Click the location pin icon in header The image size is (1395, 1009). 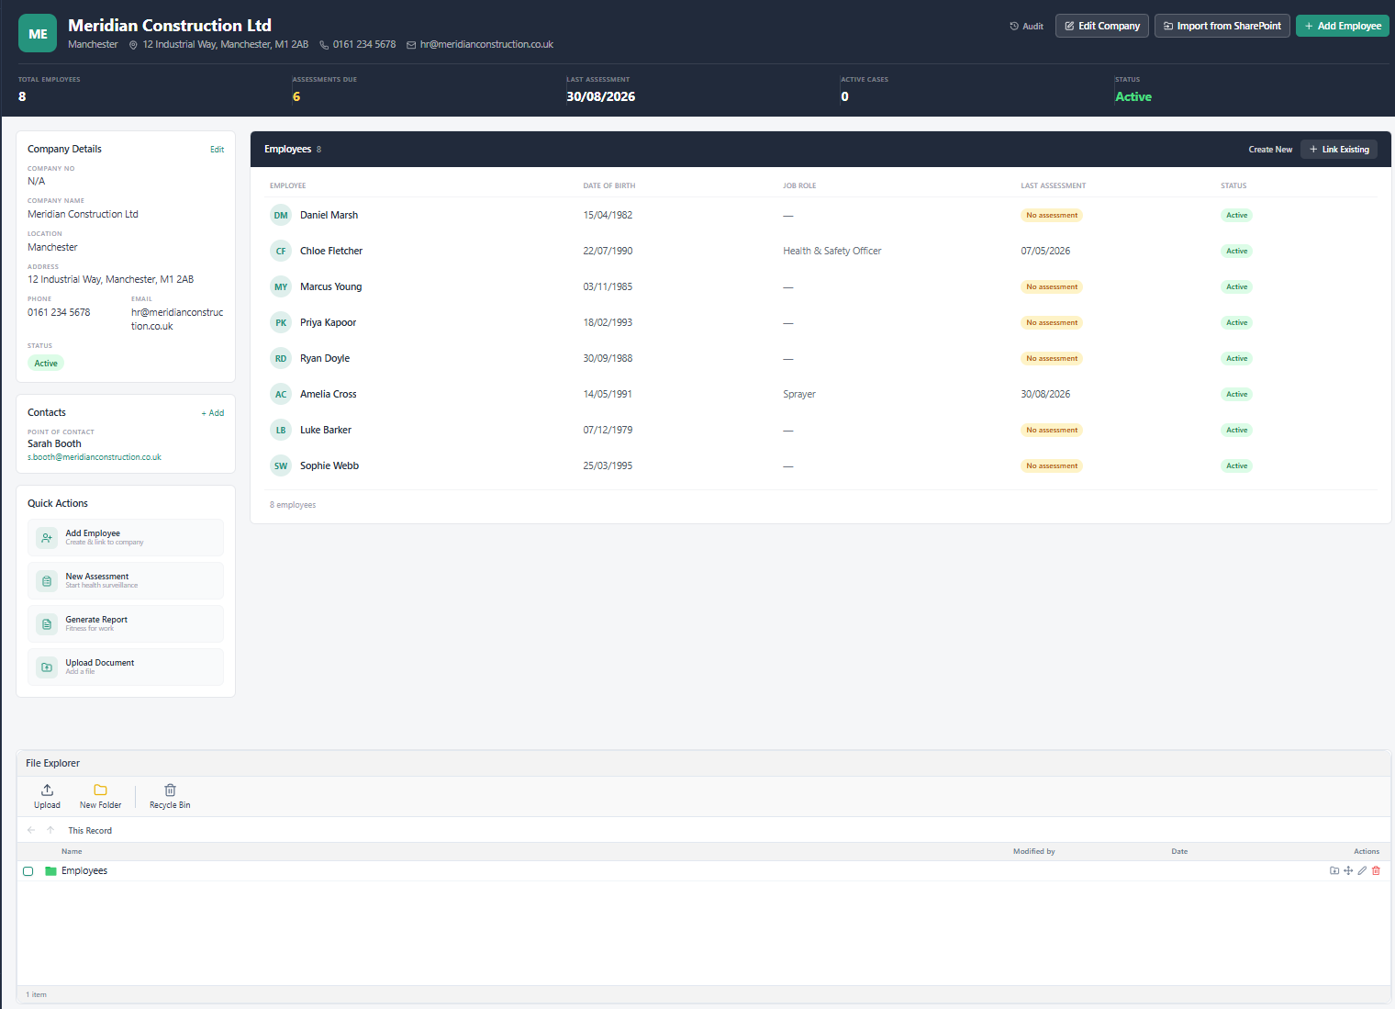coord(133,45)
